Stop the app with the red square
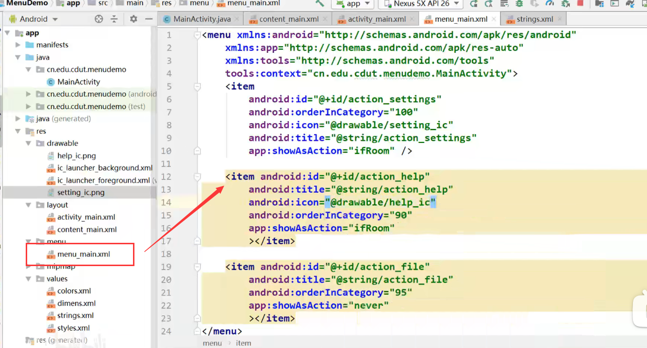Viewport: 647px width, 348px height. pyautogui.click(x=580, y=3)
